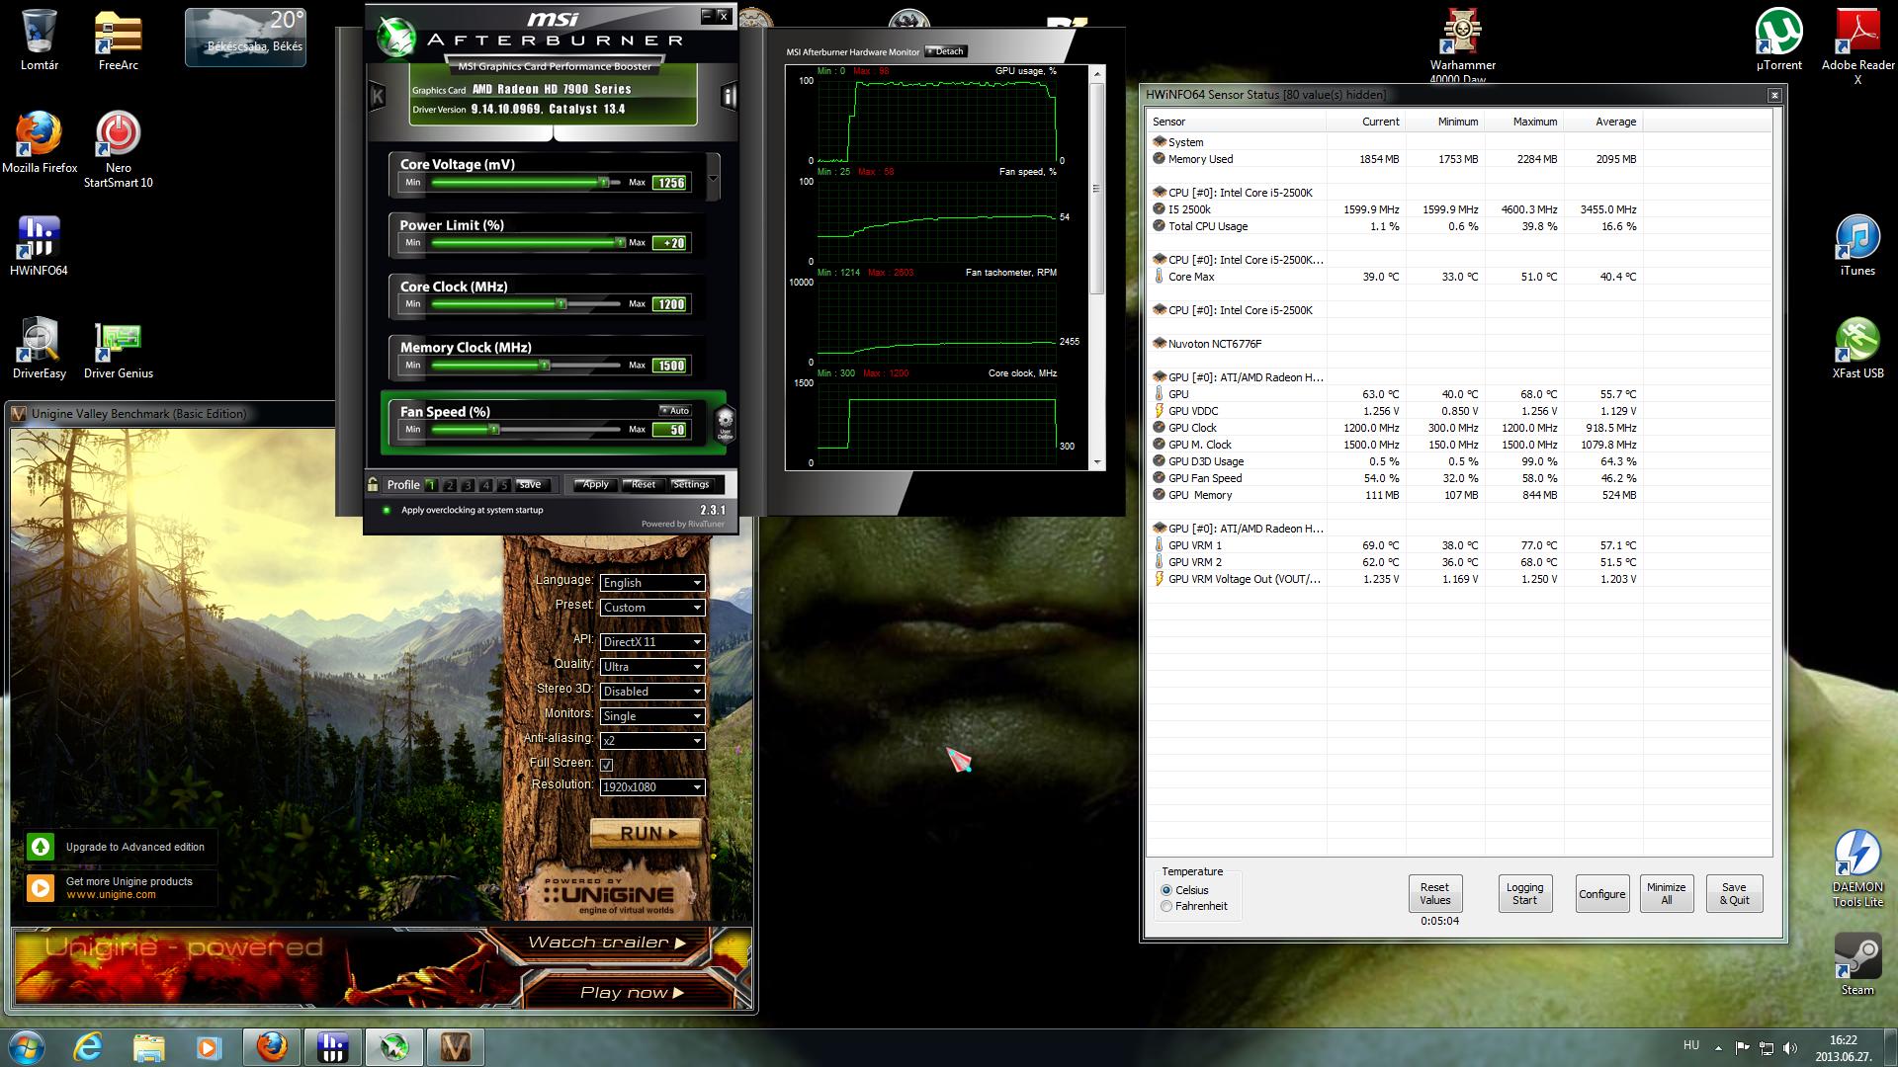Viewport: 1898px width, 1067px height.
Task: Launch Mozilla Firefox from the desktop
Action: tap(40, 143)
